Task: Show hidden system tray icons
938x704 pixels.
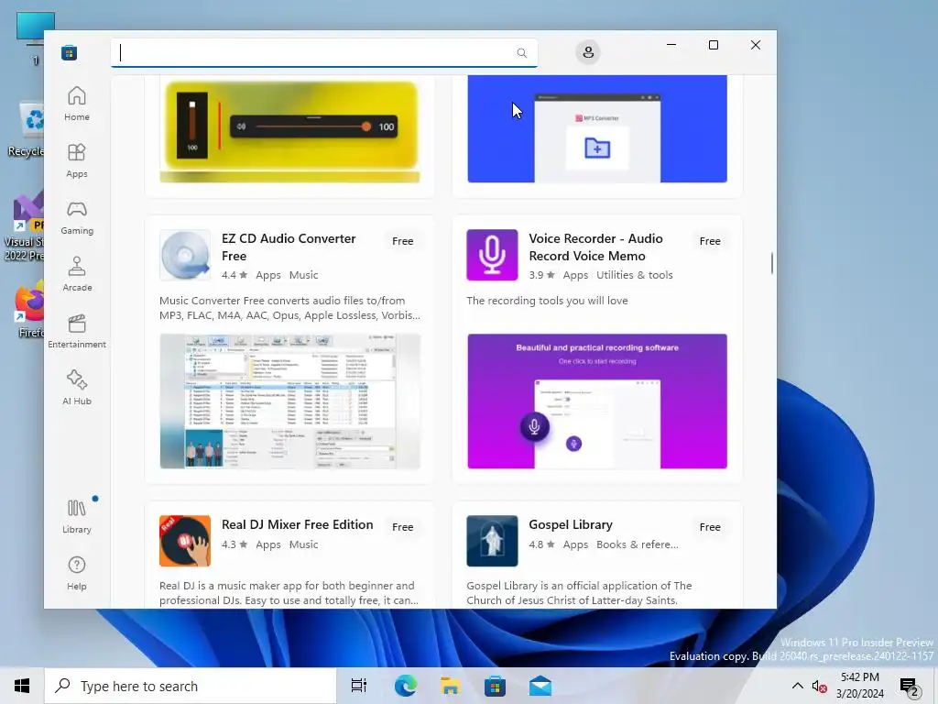Action: pyautogui.click(x=798, y=686)
